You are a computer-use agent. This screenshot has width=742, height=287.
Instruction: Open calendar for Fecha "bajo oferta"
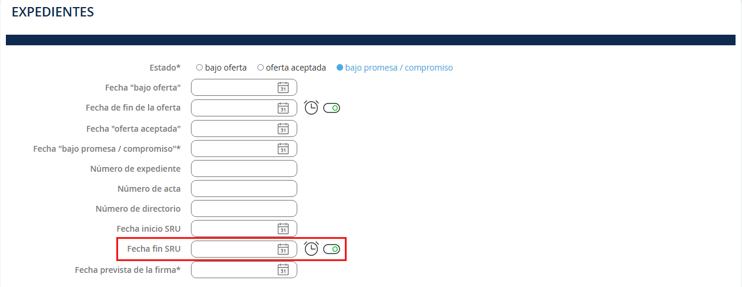(x=283, y=88)
